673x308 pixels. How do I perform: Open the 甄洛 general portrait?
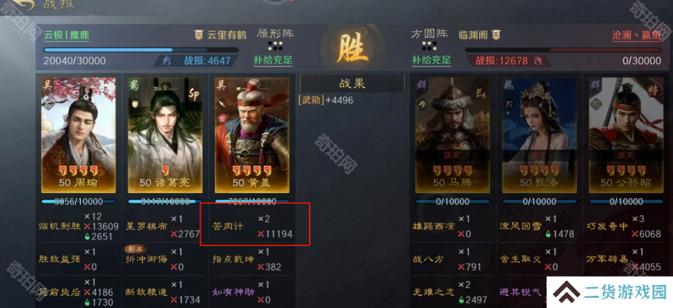pos(539,135)
